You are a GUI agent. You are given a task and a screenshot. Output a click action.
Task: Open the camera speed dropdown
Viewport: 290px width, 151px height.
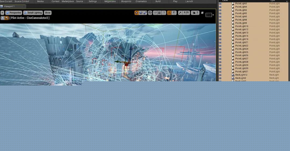point(195,13)
